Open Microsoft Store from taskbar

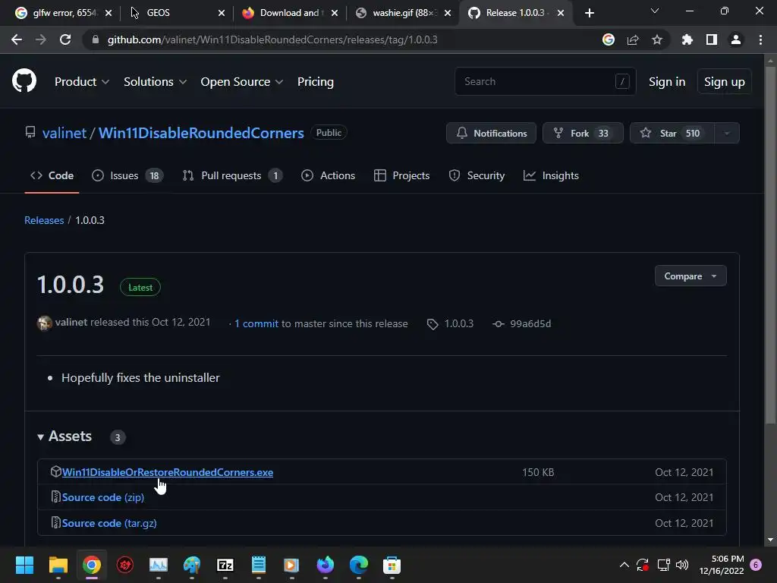click(x=392, y=565)
